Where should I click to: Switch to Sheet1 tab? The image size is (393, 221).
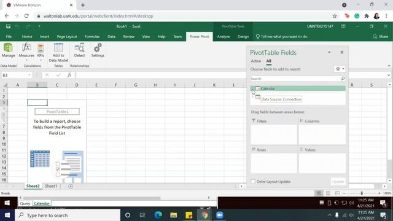[51, 186]
